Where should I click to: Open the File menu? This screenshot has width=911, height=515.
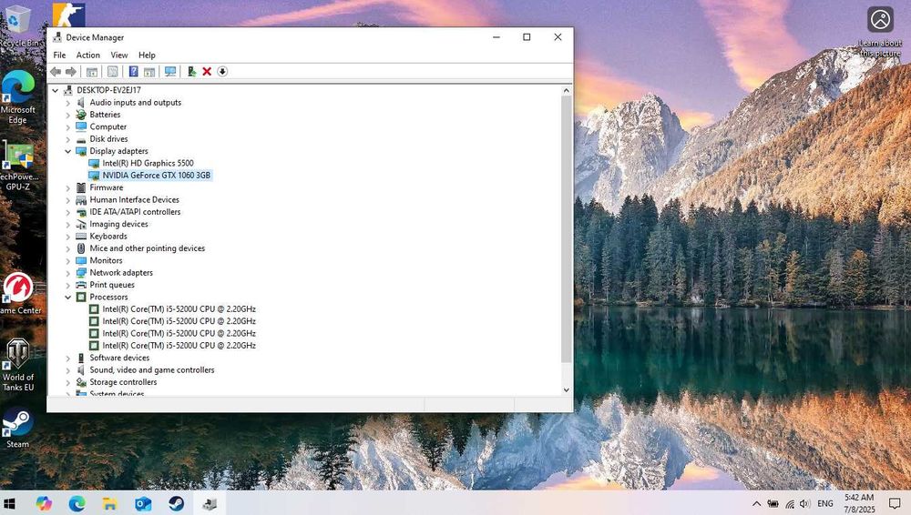pyautogui.click(x=59, y=56)
